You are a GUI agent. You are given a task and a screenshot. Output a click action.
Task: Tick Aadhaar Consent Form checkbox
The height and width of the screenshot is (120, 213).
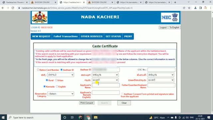click(122, 94)
